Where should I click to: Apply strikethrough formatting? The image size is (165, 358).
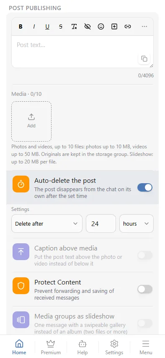point(61,27)
